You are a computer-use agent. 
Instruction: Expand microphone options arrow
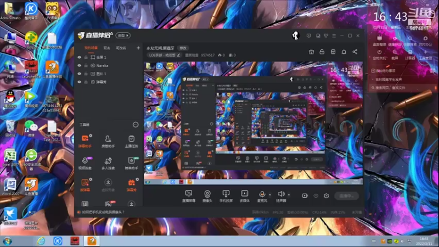pyautogui.click(x=270, y=195)
